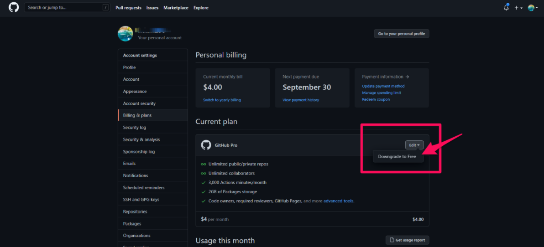Click Manage spending limit link

point(382,93)
